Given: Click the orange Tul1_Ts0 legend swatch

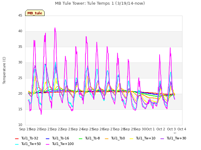Looking at the screenshot, I should (x=107, y=138).
